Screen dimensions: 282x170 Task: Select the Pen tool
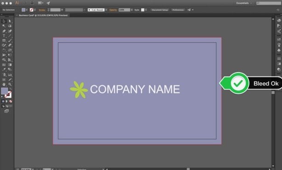(x=4, y=31)
